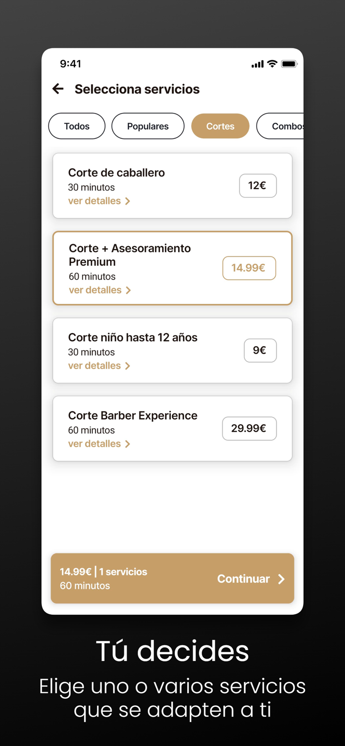Tap the chevron beside Corte niño details link
Viewport: 345px width, 746px height.
tap(128, 365)
